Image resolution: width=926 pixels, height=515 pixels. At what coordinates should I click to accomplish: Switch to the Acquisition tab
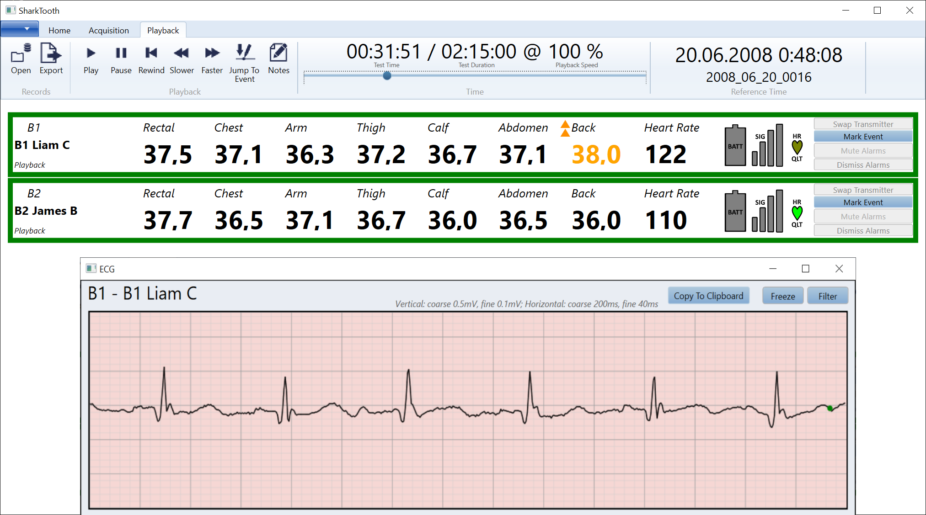108,31
